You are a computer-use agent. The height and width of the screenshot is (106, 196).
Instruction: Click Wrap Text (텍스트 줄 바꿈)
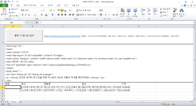point(83,10)
